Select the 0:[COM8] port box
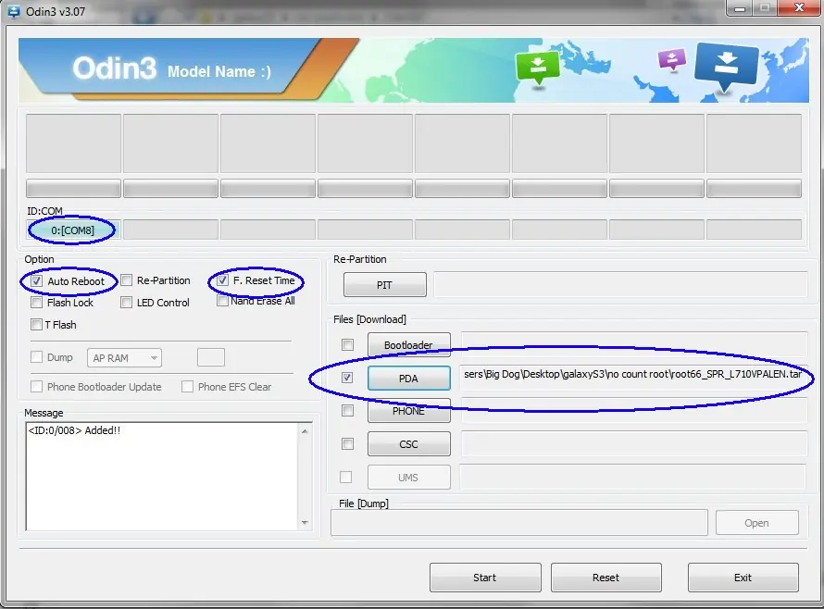The height and width of the screenshot is (609, 824). coord(73,230)
